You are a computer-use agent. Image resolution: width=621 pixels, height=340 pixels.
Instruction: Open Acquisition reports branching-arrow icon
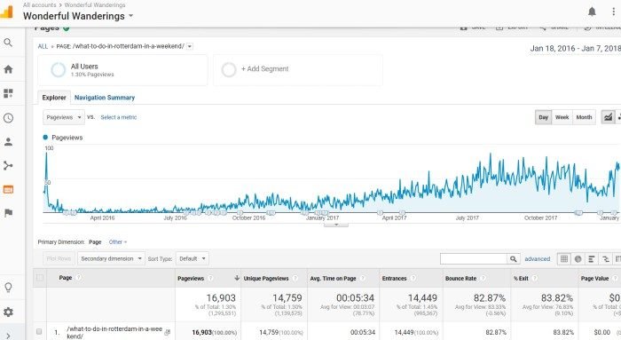(x=8, y=166)
